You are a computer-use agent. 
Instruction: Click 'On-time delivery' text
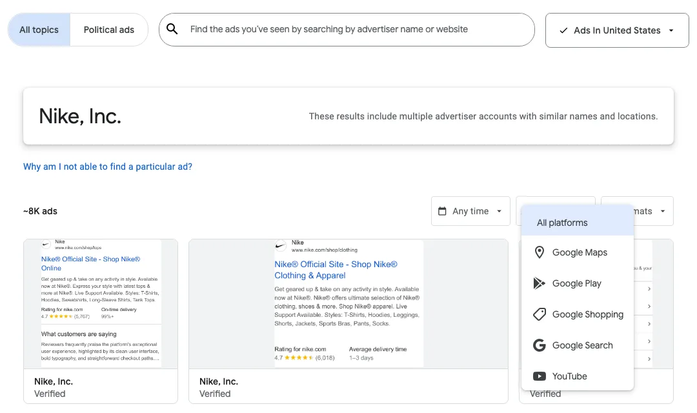pyautogui.click(x=119, y=309)
